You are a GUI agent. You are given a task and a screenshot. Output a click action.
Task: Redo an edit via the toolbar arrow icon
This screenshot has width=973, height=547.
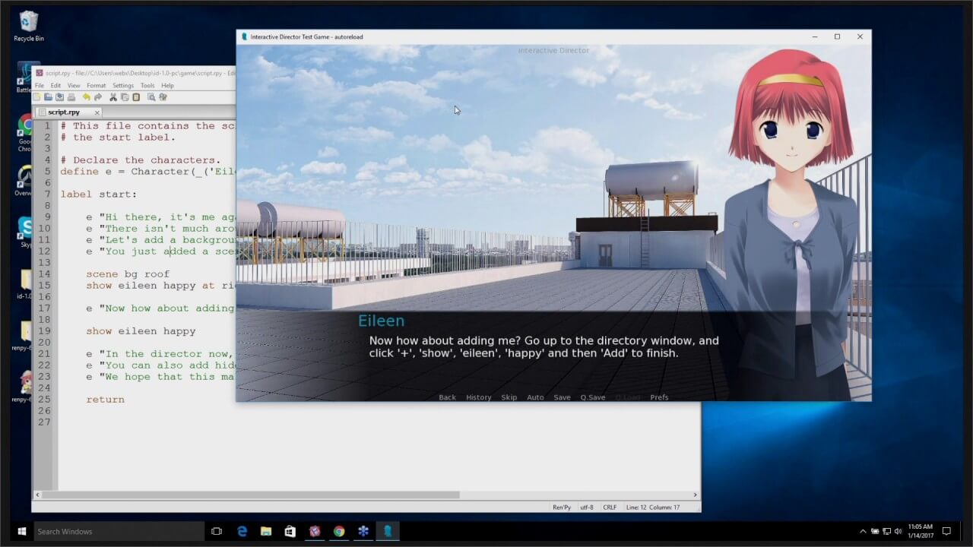99,97
